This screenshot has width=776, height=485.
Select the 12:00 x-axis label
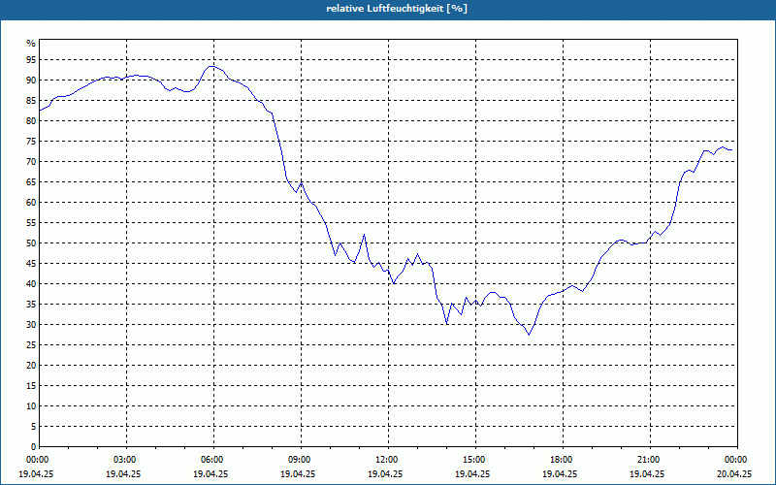tap(389, 460)
